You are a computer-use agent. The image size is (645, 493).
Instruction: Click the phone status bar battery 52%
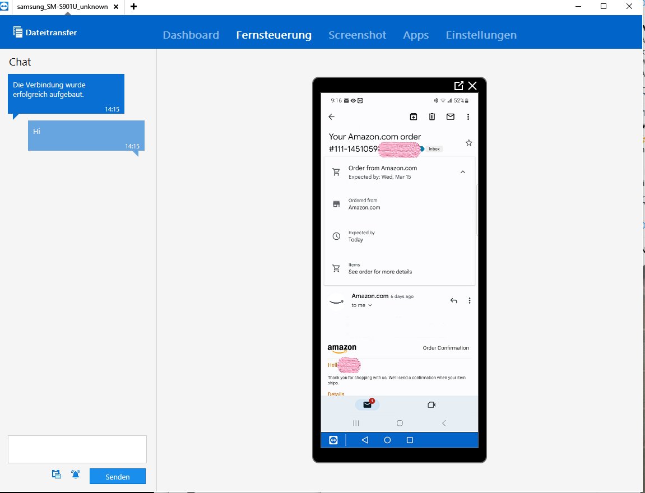click(461, 100)
